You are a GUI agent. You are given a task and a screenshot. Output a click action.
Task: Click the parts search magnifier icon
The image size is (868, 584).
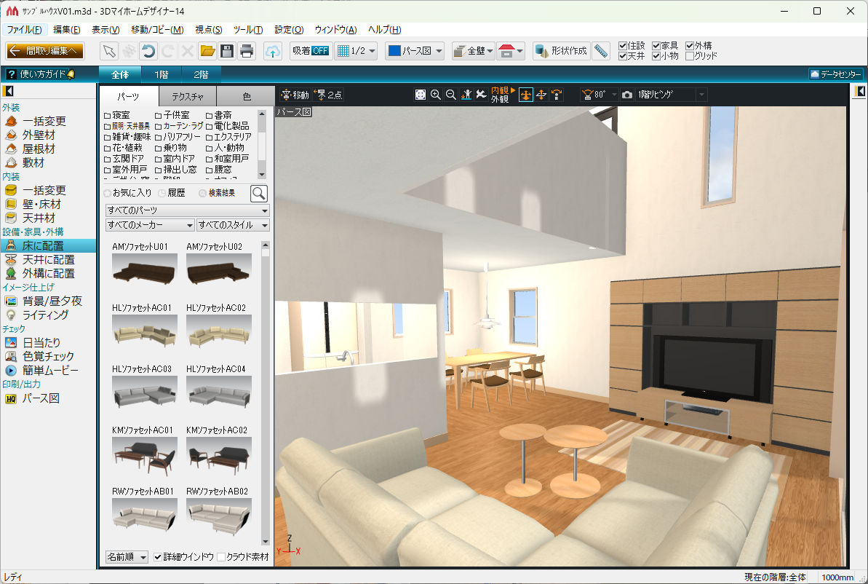(x=258, y=193)
